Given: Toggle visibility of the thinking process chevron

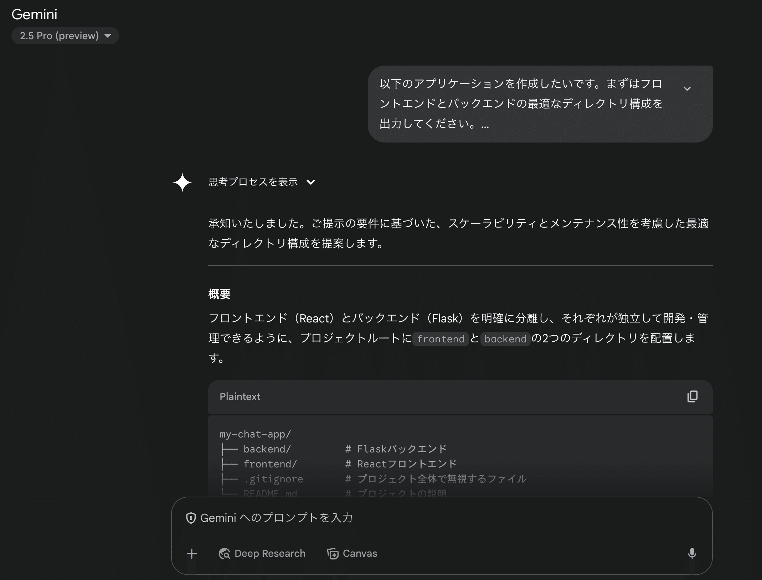Looking at the screenshot, I should point(310,182).
